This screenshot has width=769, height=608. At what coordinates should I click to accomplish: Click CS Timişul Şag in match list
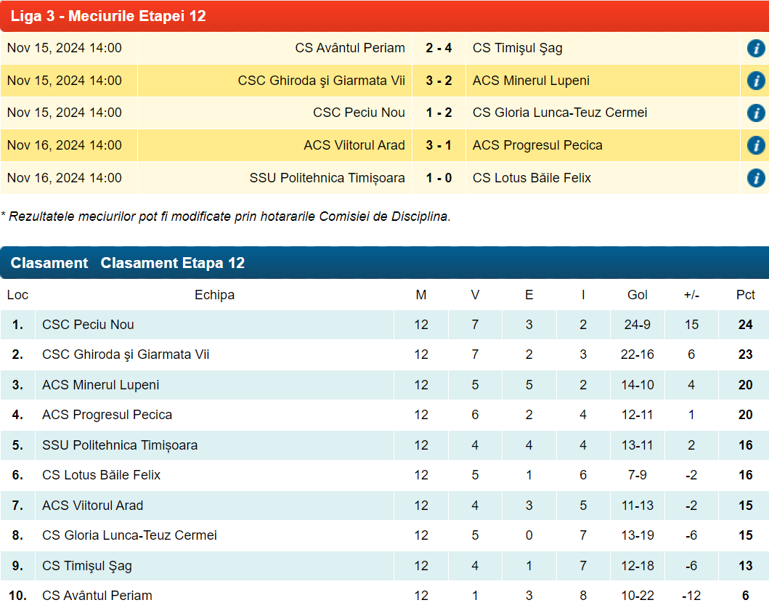tap(517, 49)
